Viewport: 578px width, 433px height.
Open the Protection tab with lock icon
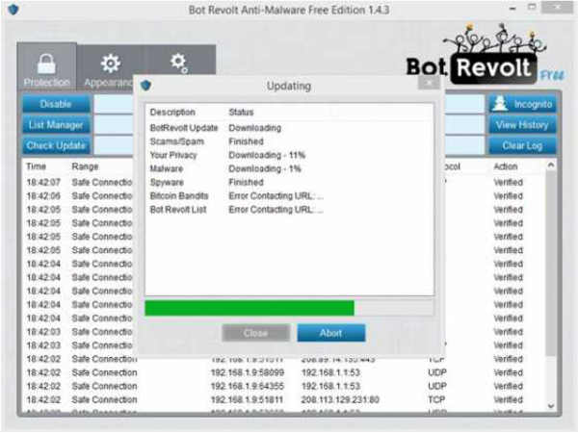point(47,67)
